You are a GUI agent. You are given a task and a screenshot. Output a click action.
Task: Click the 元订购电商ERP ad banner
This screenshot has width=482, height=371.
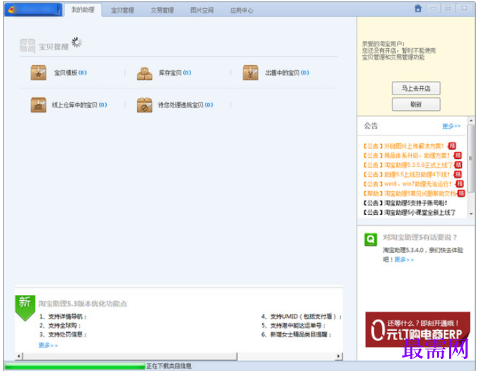click(x=418, y=329)
